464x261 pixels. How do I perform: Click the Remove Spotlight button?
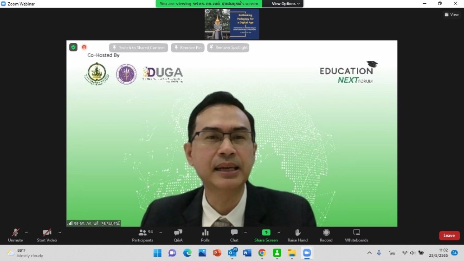[x=228, y=48]
